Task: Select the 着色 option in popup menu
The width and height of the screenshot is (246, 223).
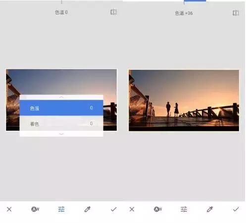Action: coord(61,123)
